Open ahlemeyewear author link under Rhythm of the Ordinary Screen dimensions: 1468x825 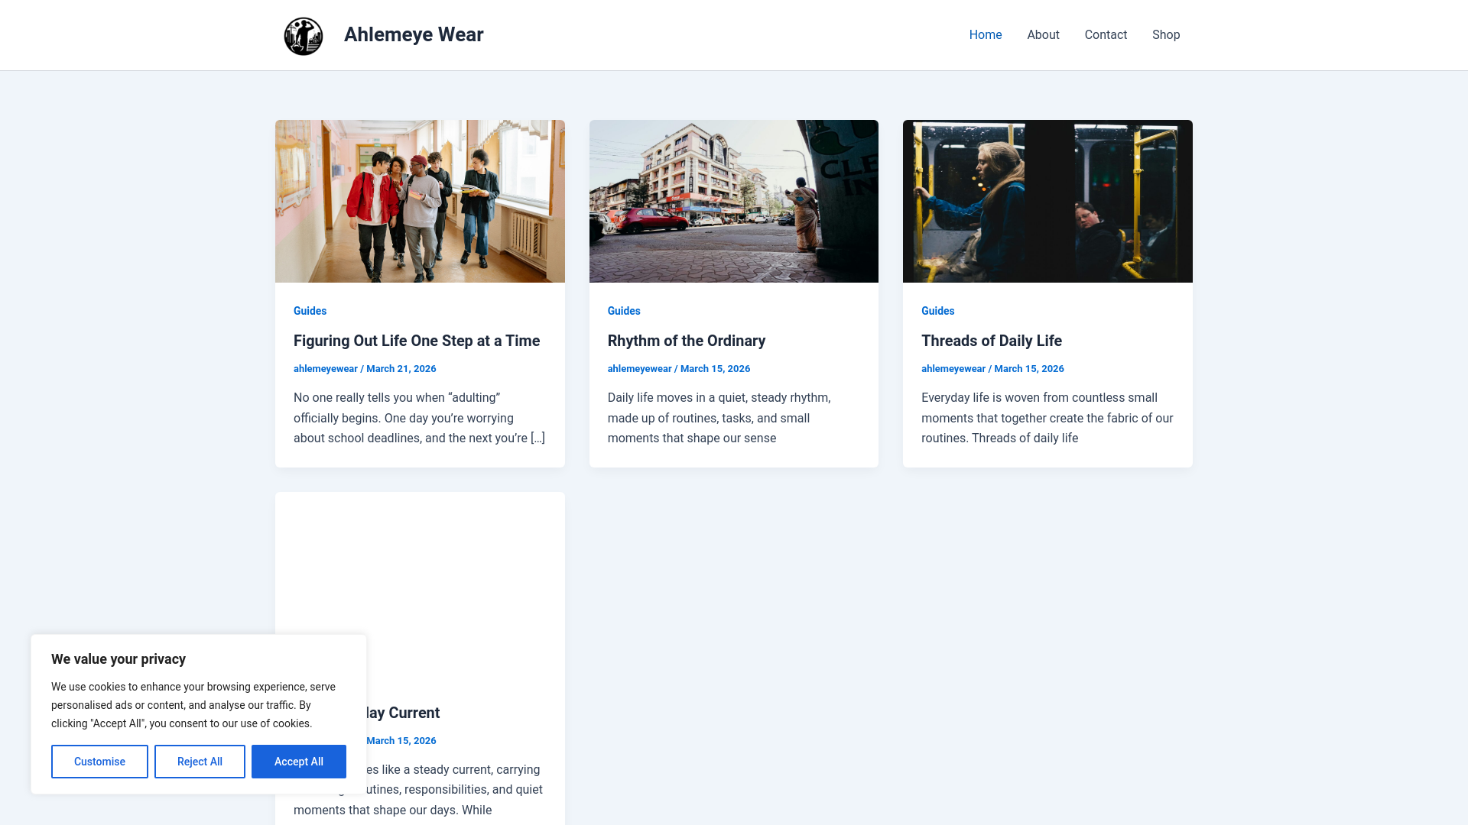[639, 368]
